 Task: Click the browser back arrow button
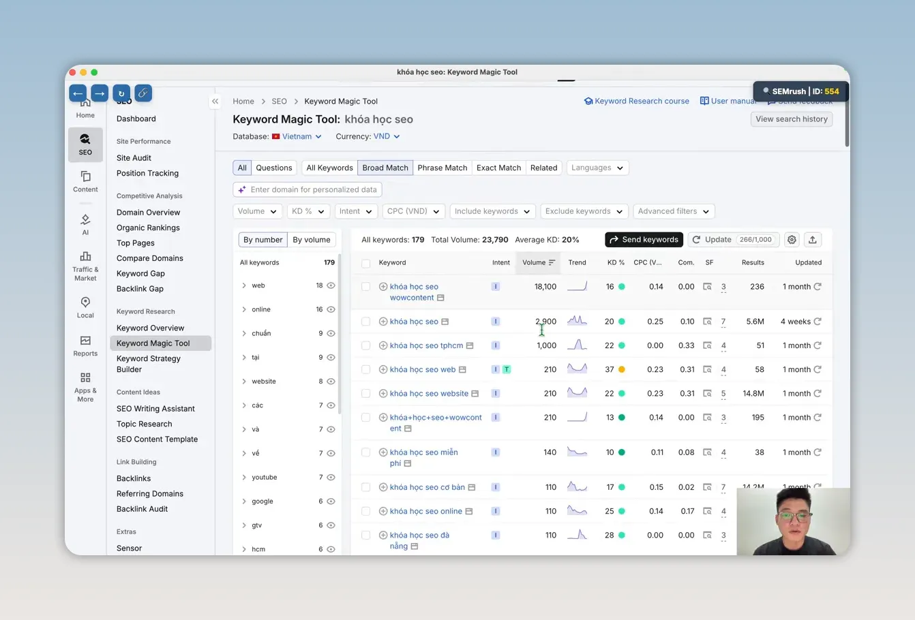click(78, 93)
